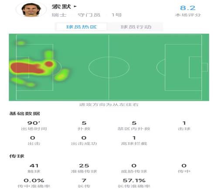Switch to 球员行动 tab
This screenshot has width=218, height=192.
136,27
